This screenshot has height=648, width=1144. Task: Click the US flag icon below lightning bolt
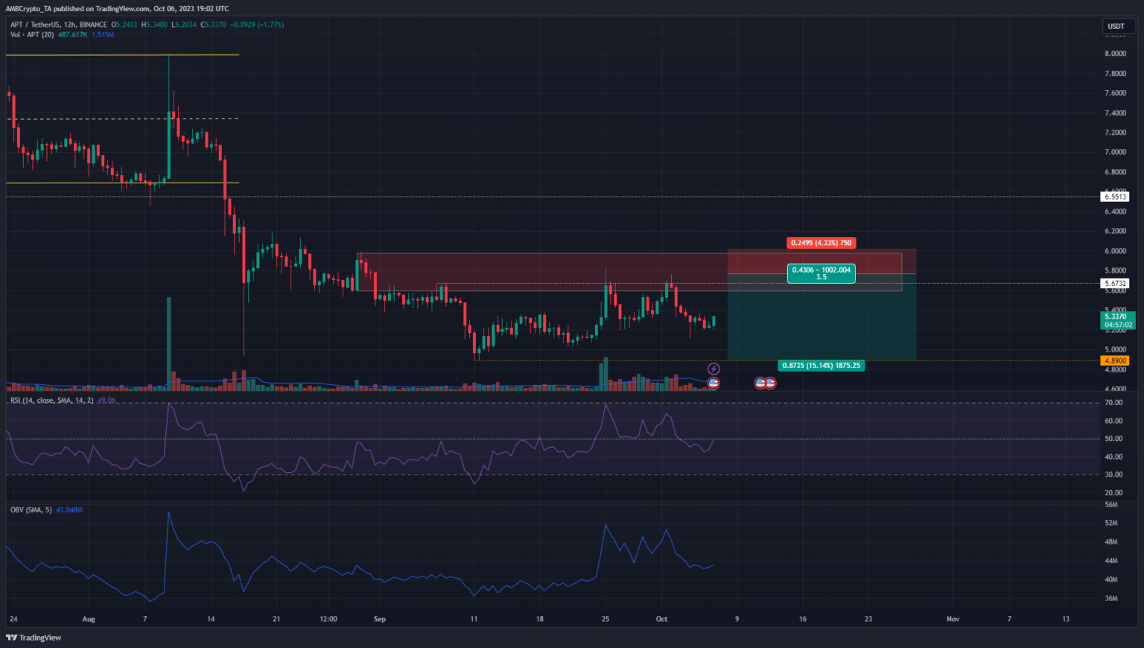(714, 383)
